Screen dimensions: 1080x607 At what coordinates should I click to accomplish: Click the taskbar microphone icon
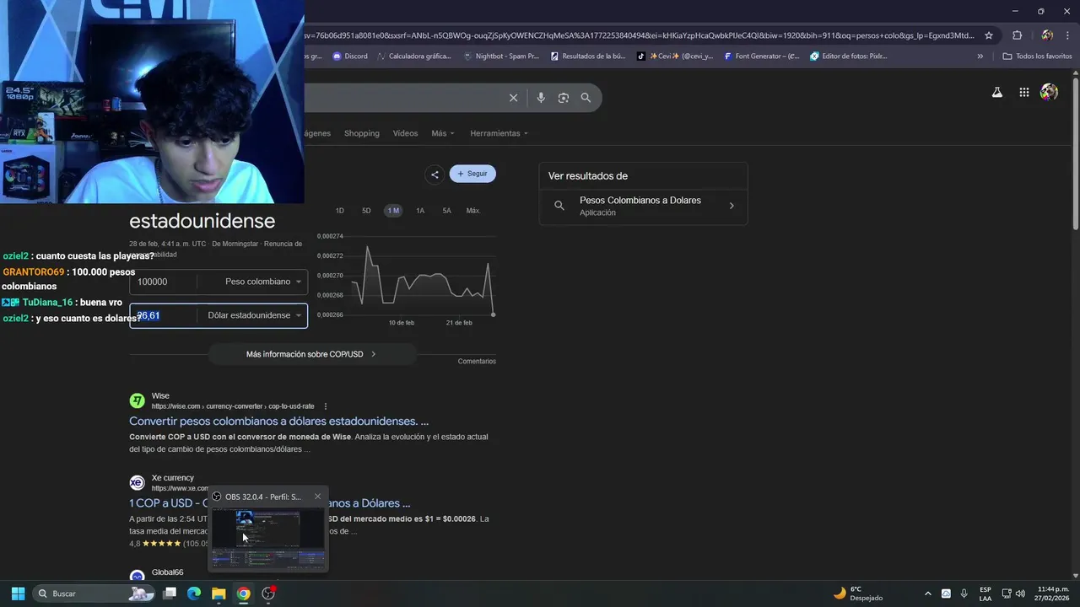click(964, 594)
